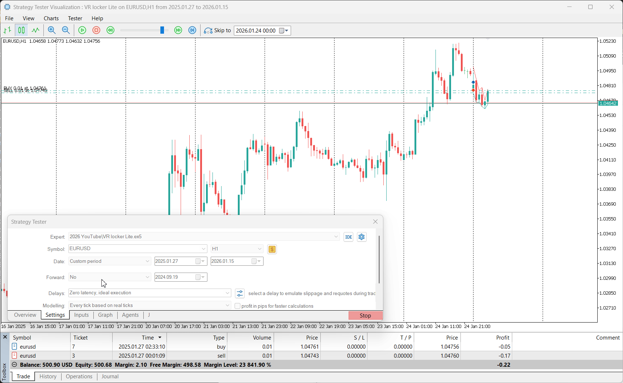Switch to the Graph tab
This screenshot has height=383, width=623.
[105, 315]
